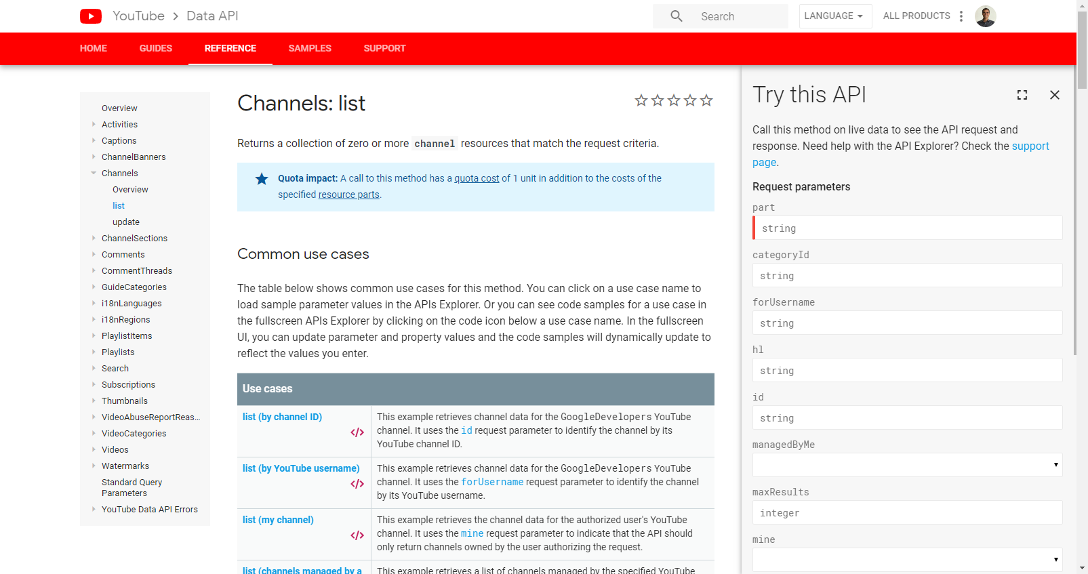This screenshot has height=574, width=1088.
Task: Open code samples for list by YouTube username
Action: click(357, 484)
